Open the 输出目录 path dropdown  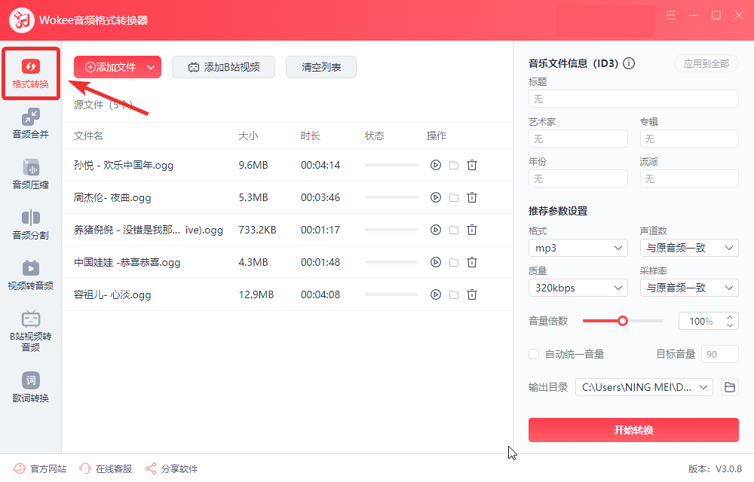tap(644, 387)
